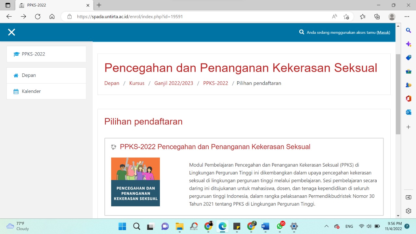Open the browser profile avatar

point(392,17)
